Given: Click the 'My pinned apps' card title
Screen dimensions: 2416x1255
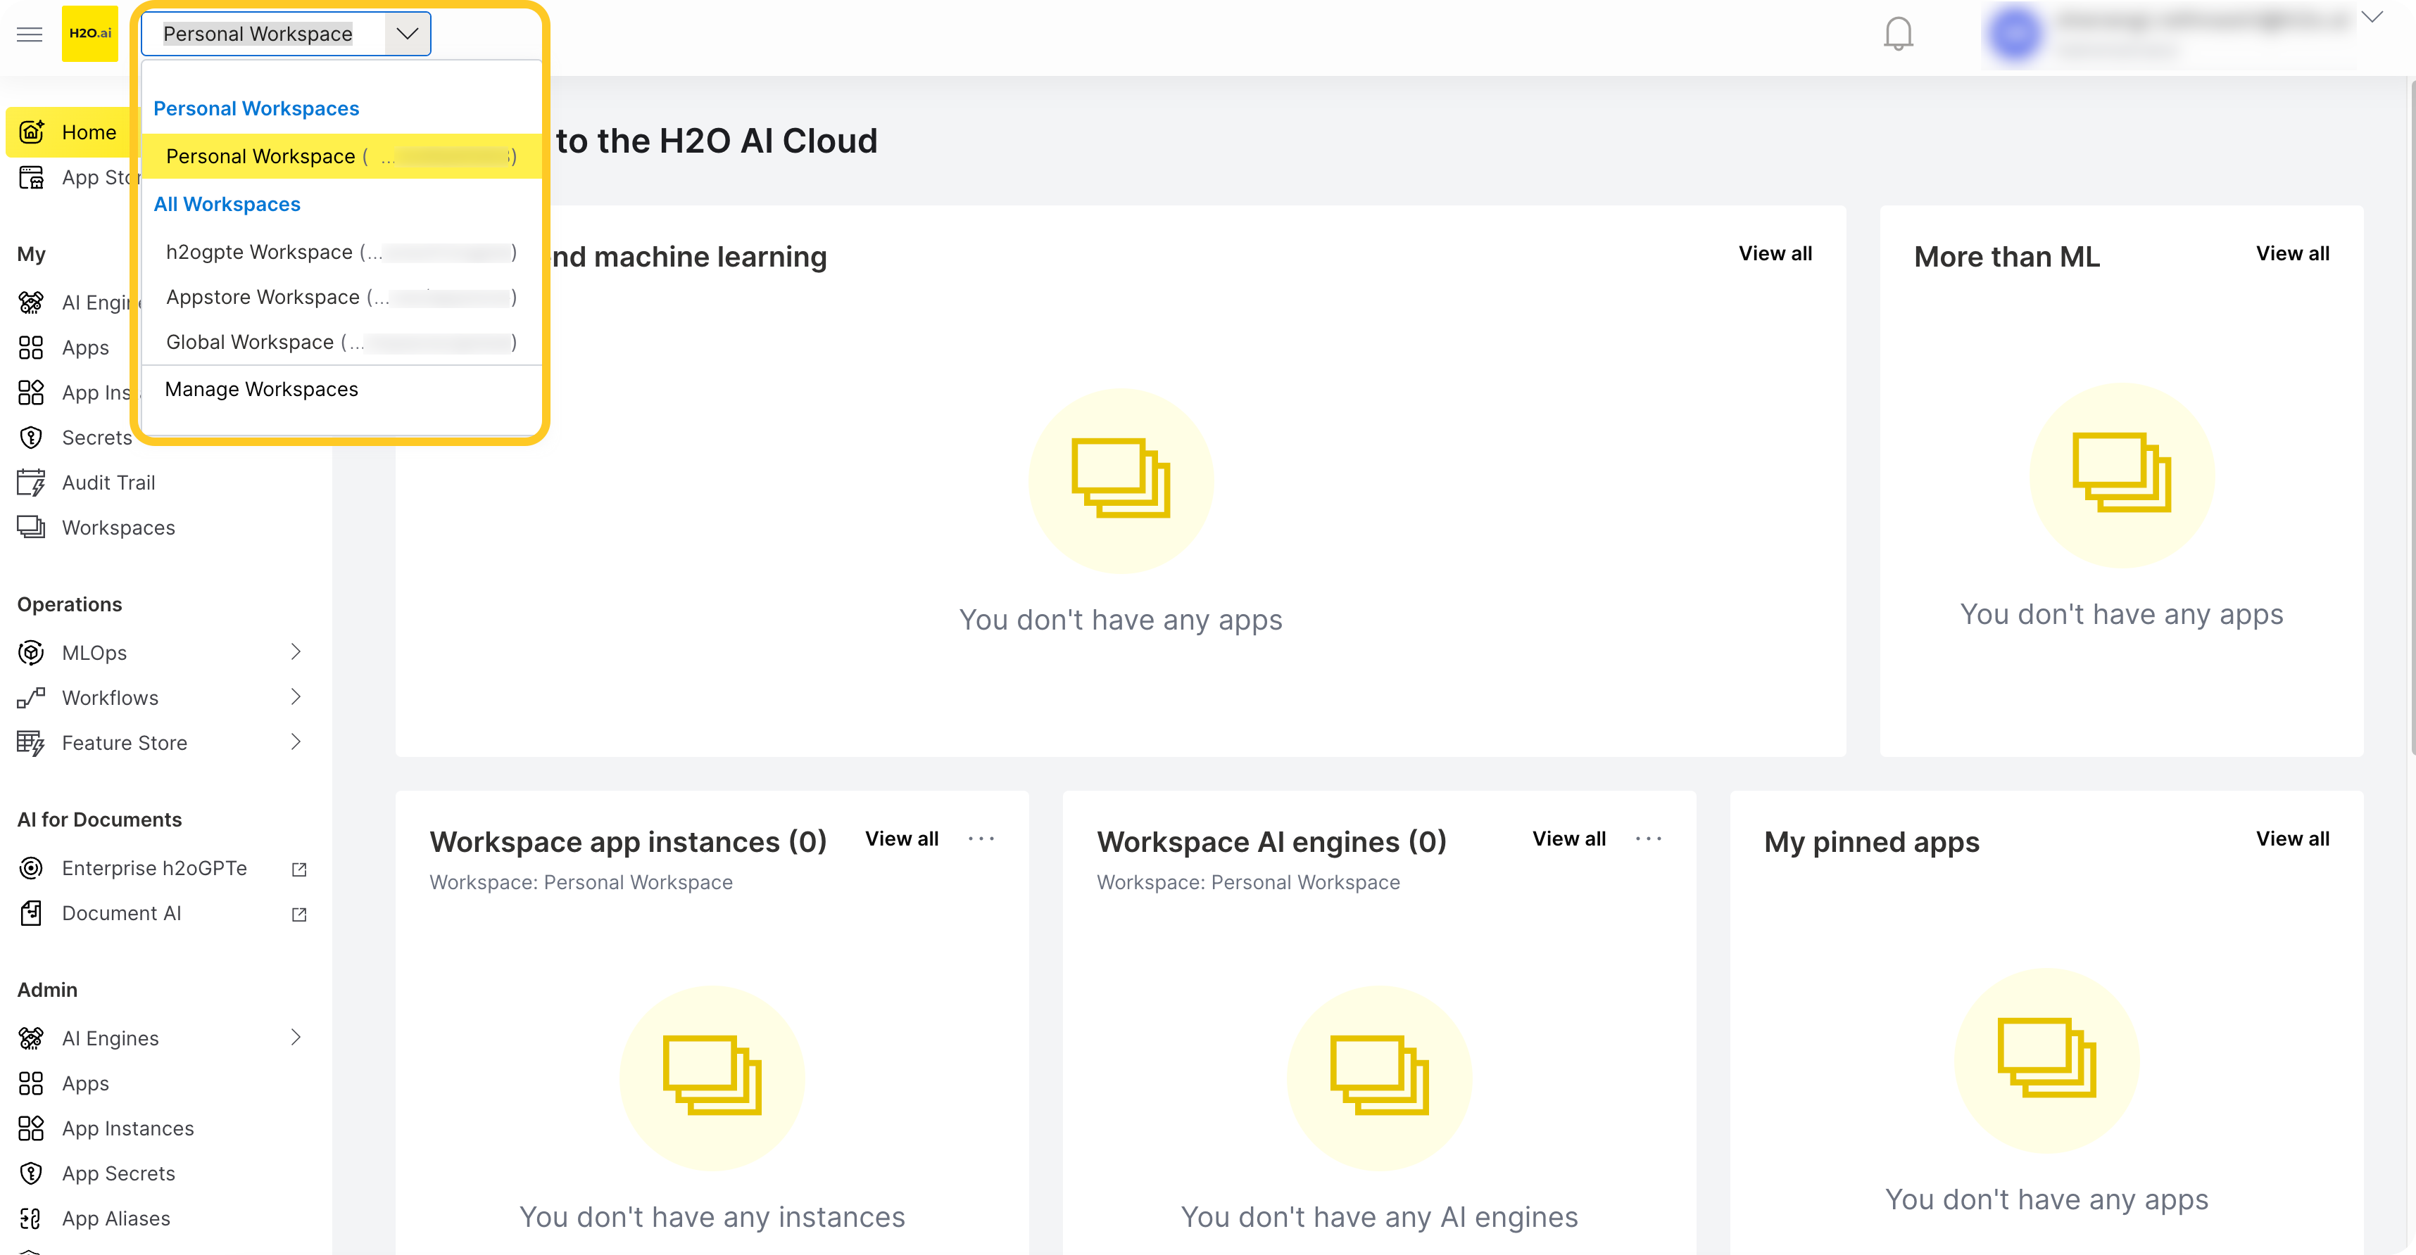Looking at the screenshot, I should (x=1871, y=841).
